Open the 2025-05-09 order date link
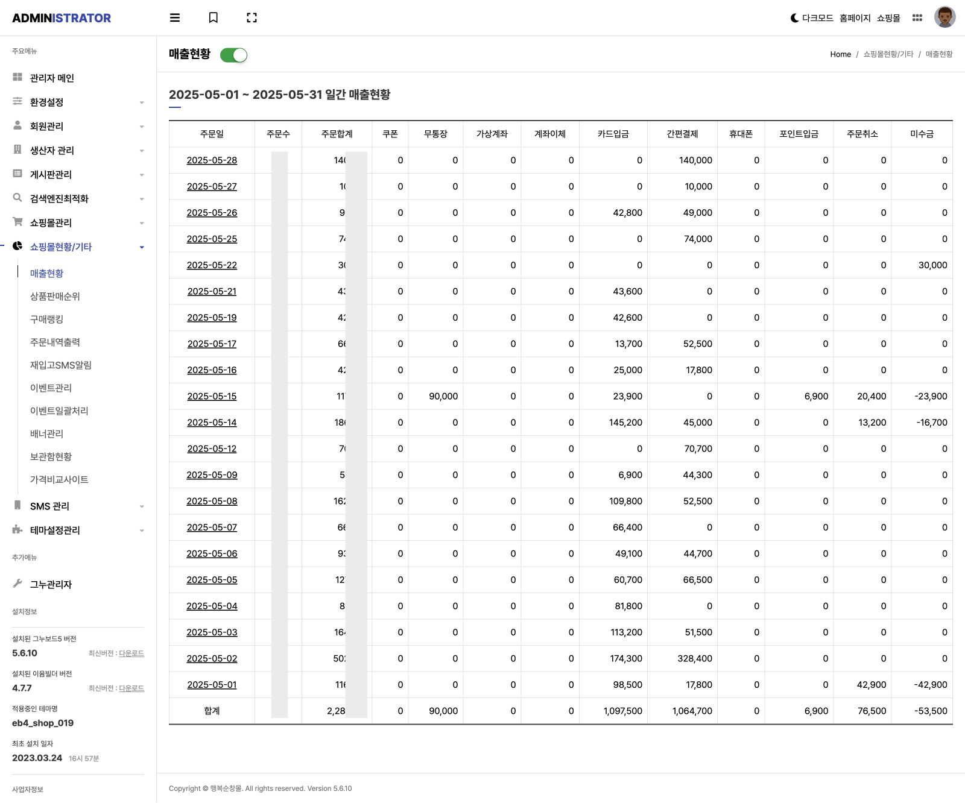The width and height of the screenshot is (965, 803). [x=212, y=475]
